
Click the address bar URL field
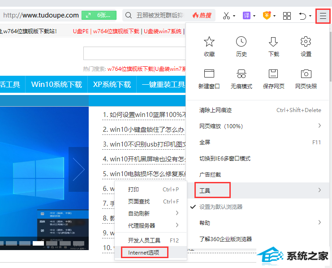pyautogui.click(x=41, y=15)
